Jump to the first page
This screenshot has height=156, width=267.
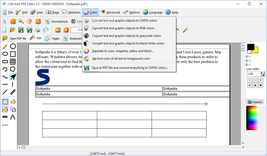click(58, 30)
